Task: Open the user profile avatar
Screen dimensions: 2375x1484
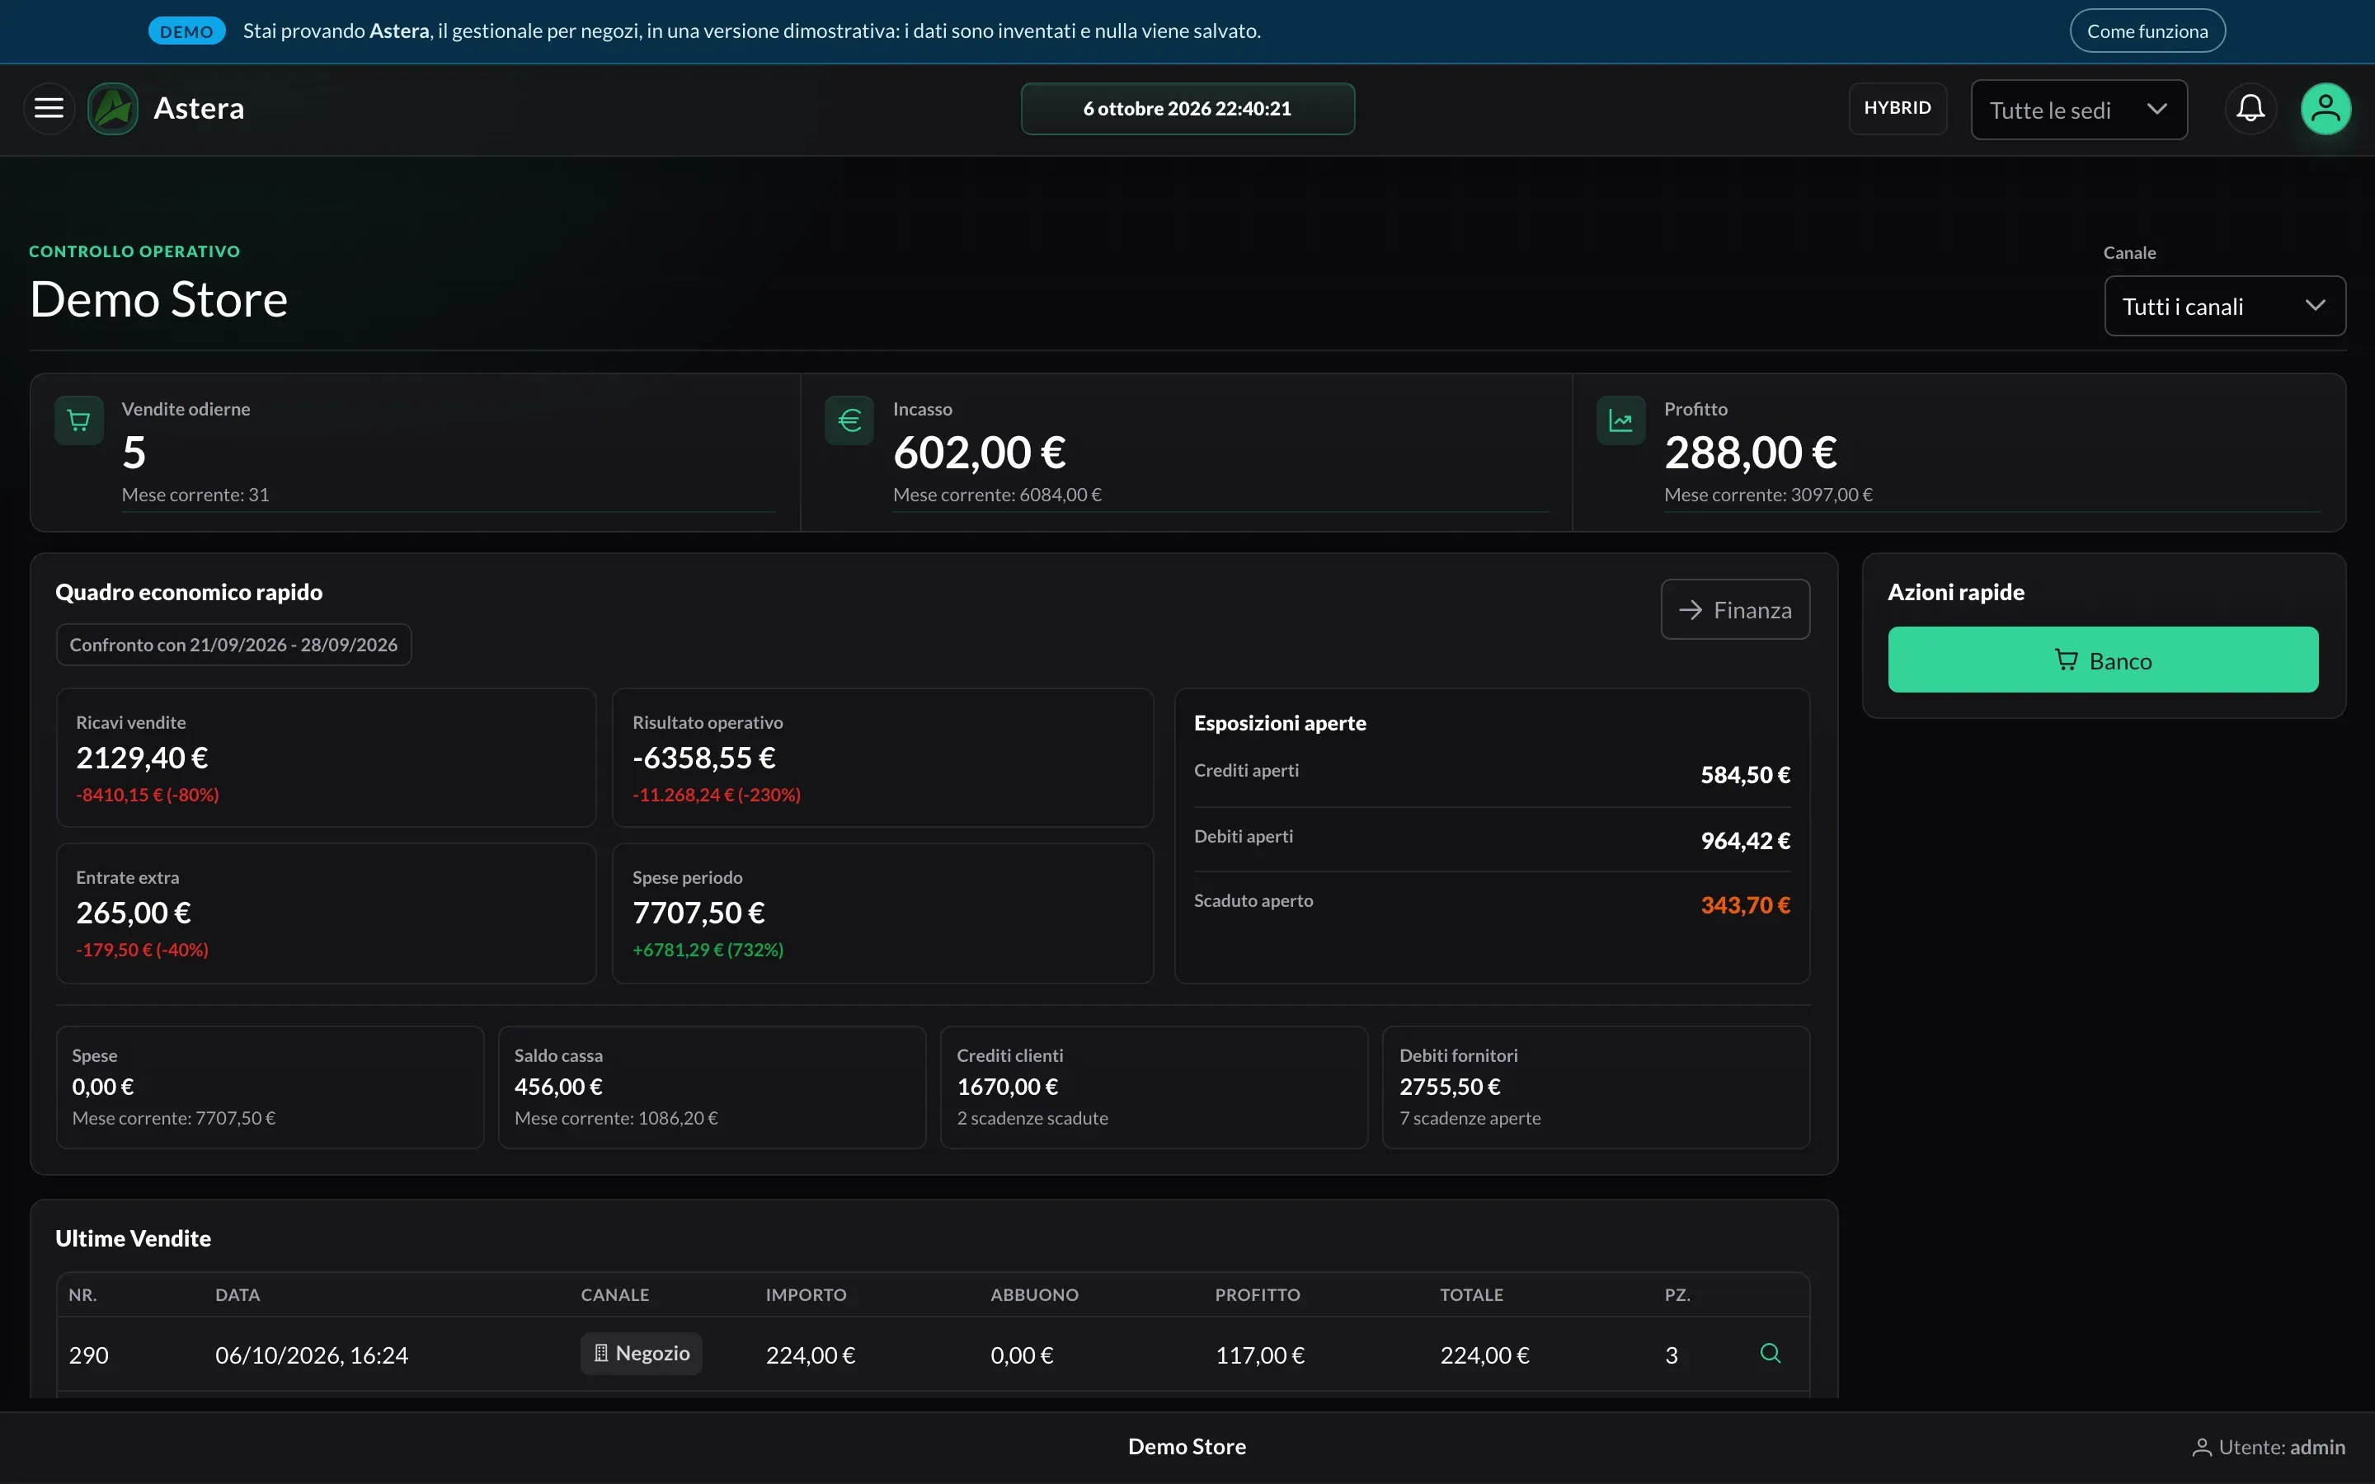Action: [2326, 108]
